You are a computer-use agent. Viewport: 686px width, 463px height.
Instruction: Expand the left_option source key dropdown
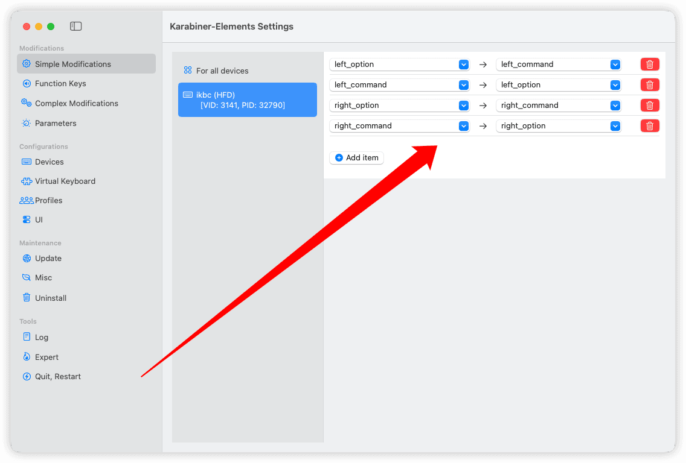(x=401, y=65)
